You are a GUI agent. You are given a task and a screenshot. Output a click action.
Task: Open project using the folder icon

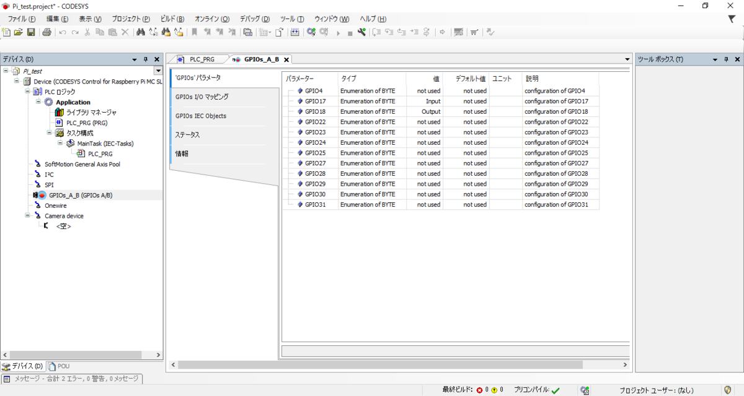point(19,32)
